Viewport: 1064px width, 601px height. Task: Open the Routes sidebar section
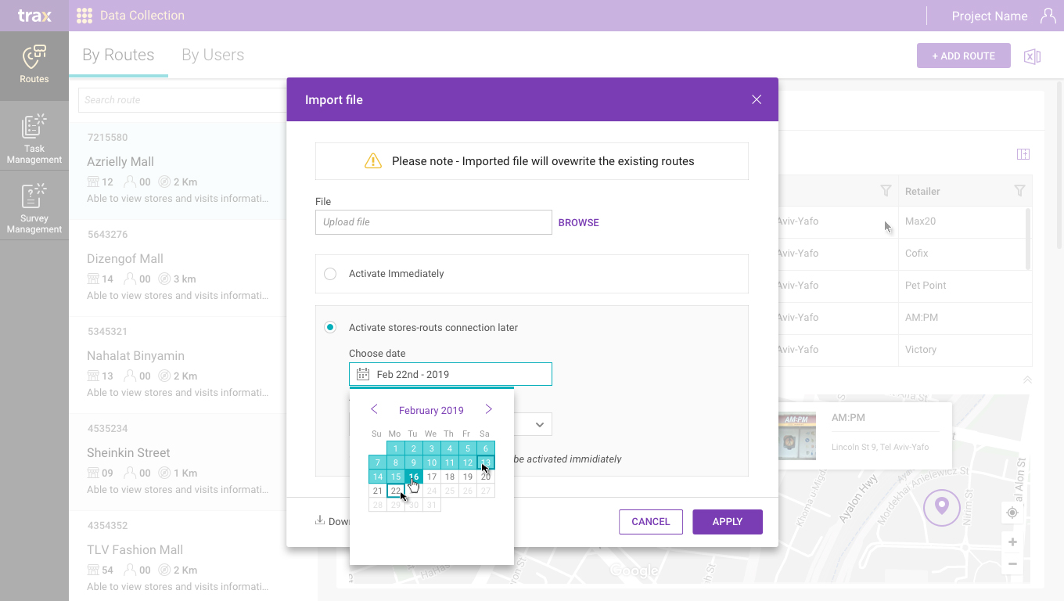point(34,65)
